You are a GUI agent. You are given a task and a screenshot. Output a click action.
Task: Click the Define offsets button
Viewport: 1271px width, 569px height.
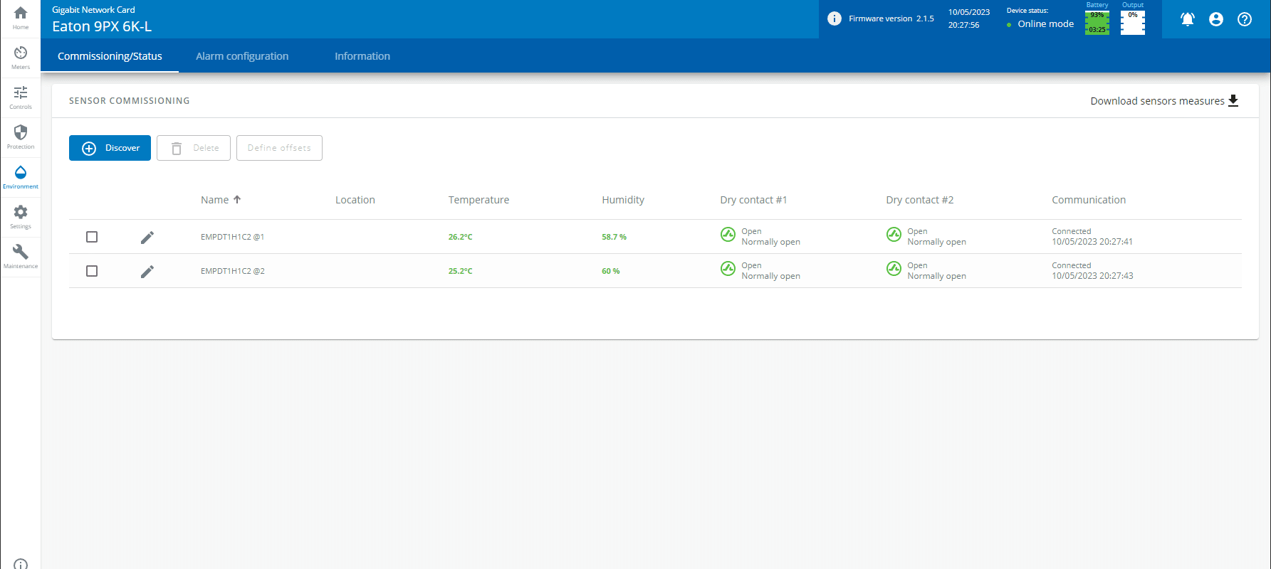coord(279,148)
